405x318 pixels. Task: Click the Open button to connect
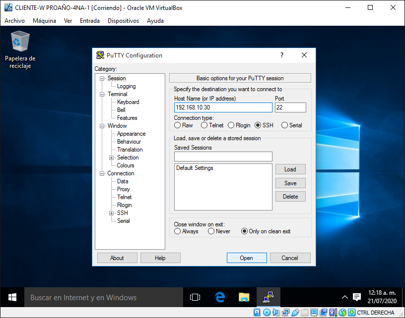247,258
